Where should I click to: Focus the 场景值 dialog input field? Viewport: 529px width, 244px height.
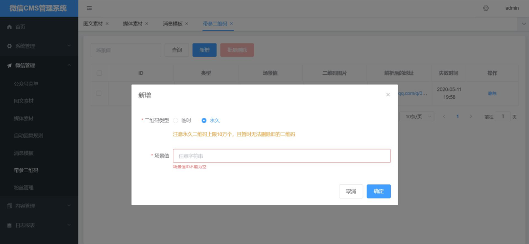tap(282, 156)
